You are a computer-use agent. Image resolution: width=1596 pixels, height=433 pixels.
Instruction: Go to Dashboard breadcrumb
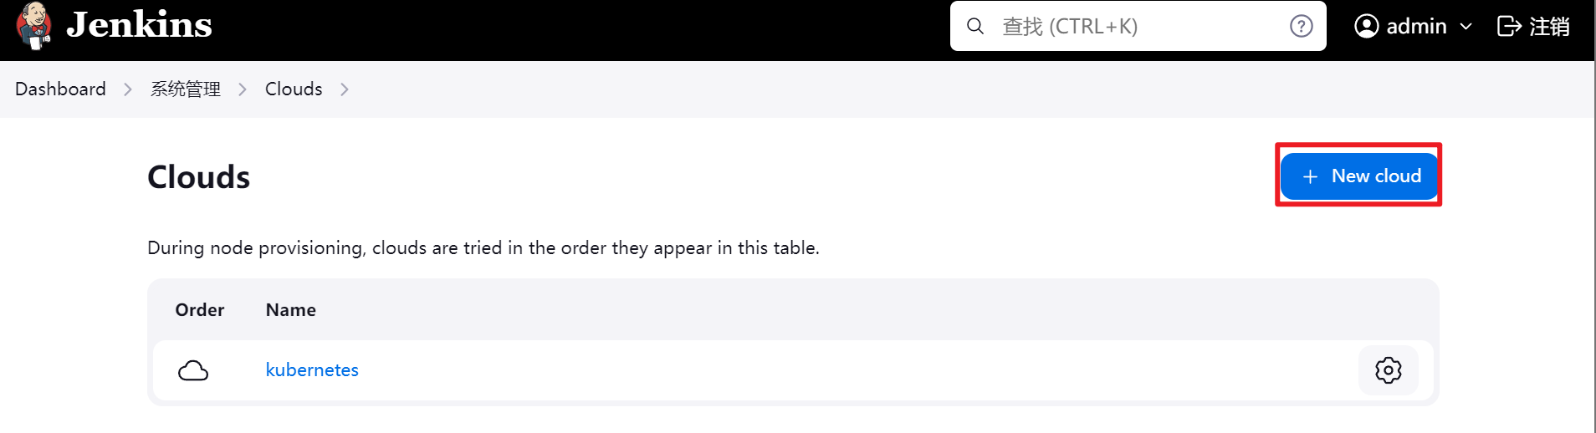point(60,89)
